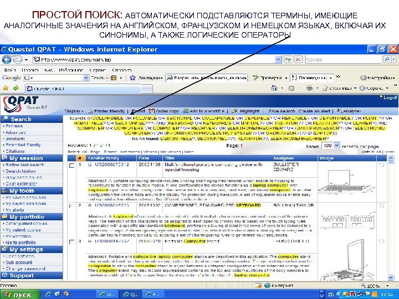Click Search history link
The height and width of the screenshot is (299, 399).
(x=21, y=171)
